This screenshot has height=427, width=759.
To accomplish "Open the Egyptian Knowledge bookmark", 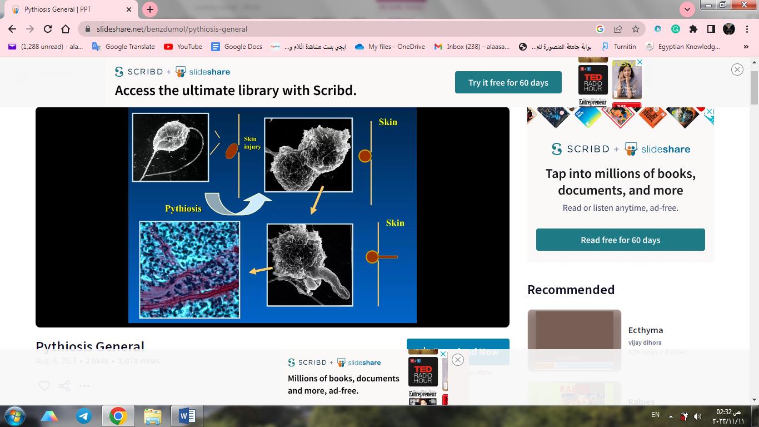I will point(682,47).
